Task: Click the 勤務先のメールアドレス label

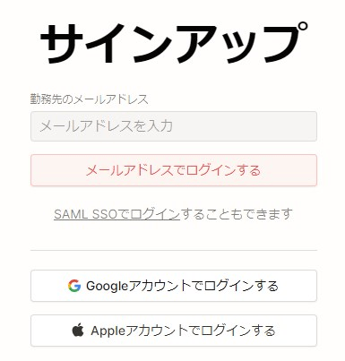Action: (x=89, y=99)
